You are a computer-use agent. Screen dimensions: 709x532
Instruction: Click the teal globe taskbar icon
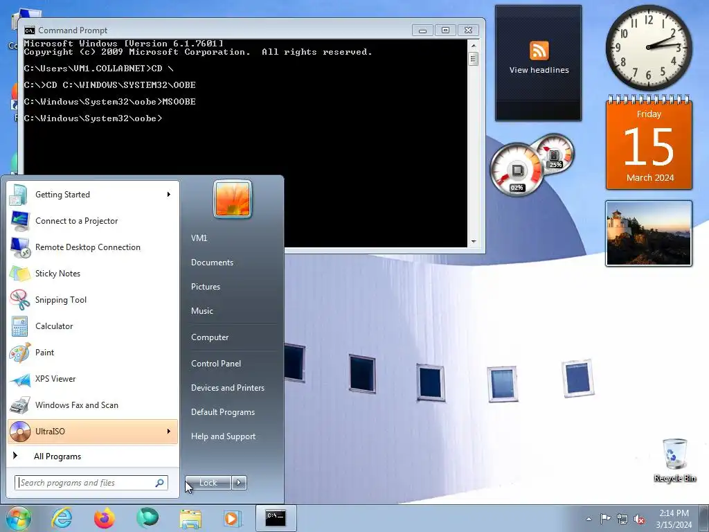[x=147, y=518]
